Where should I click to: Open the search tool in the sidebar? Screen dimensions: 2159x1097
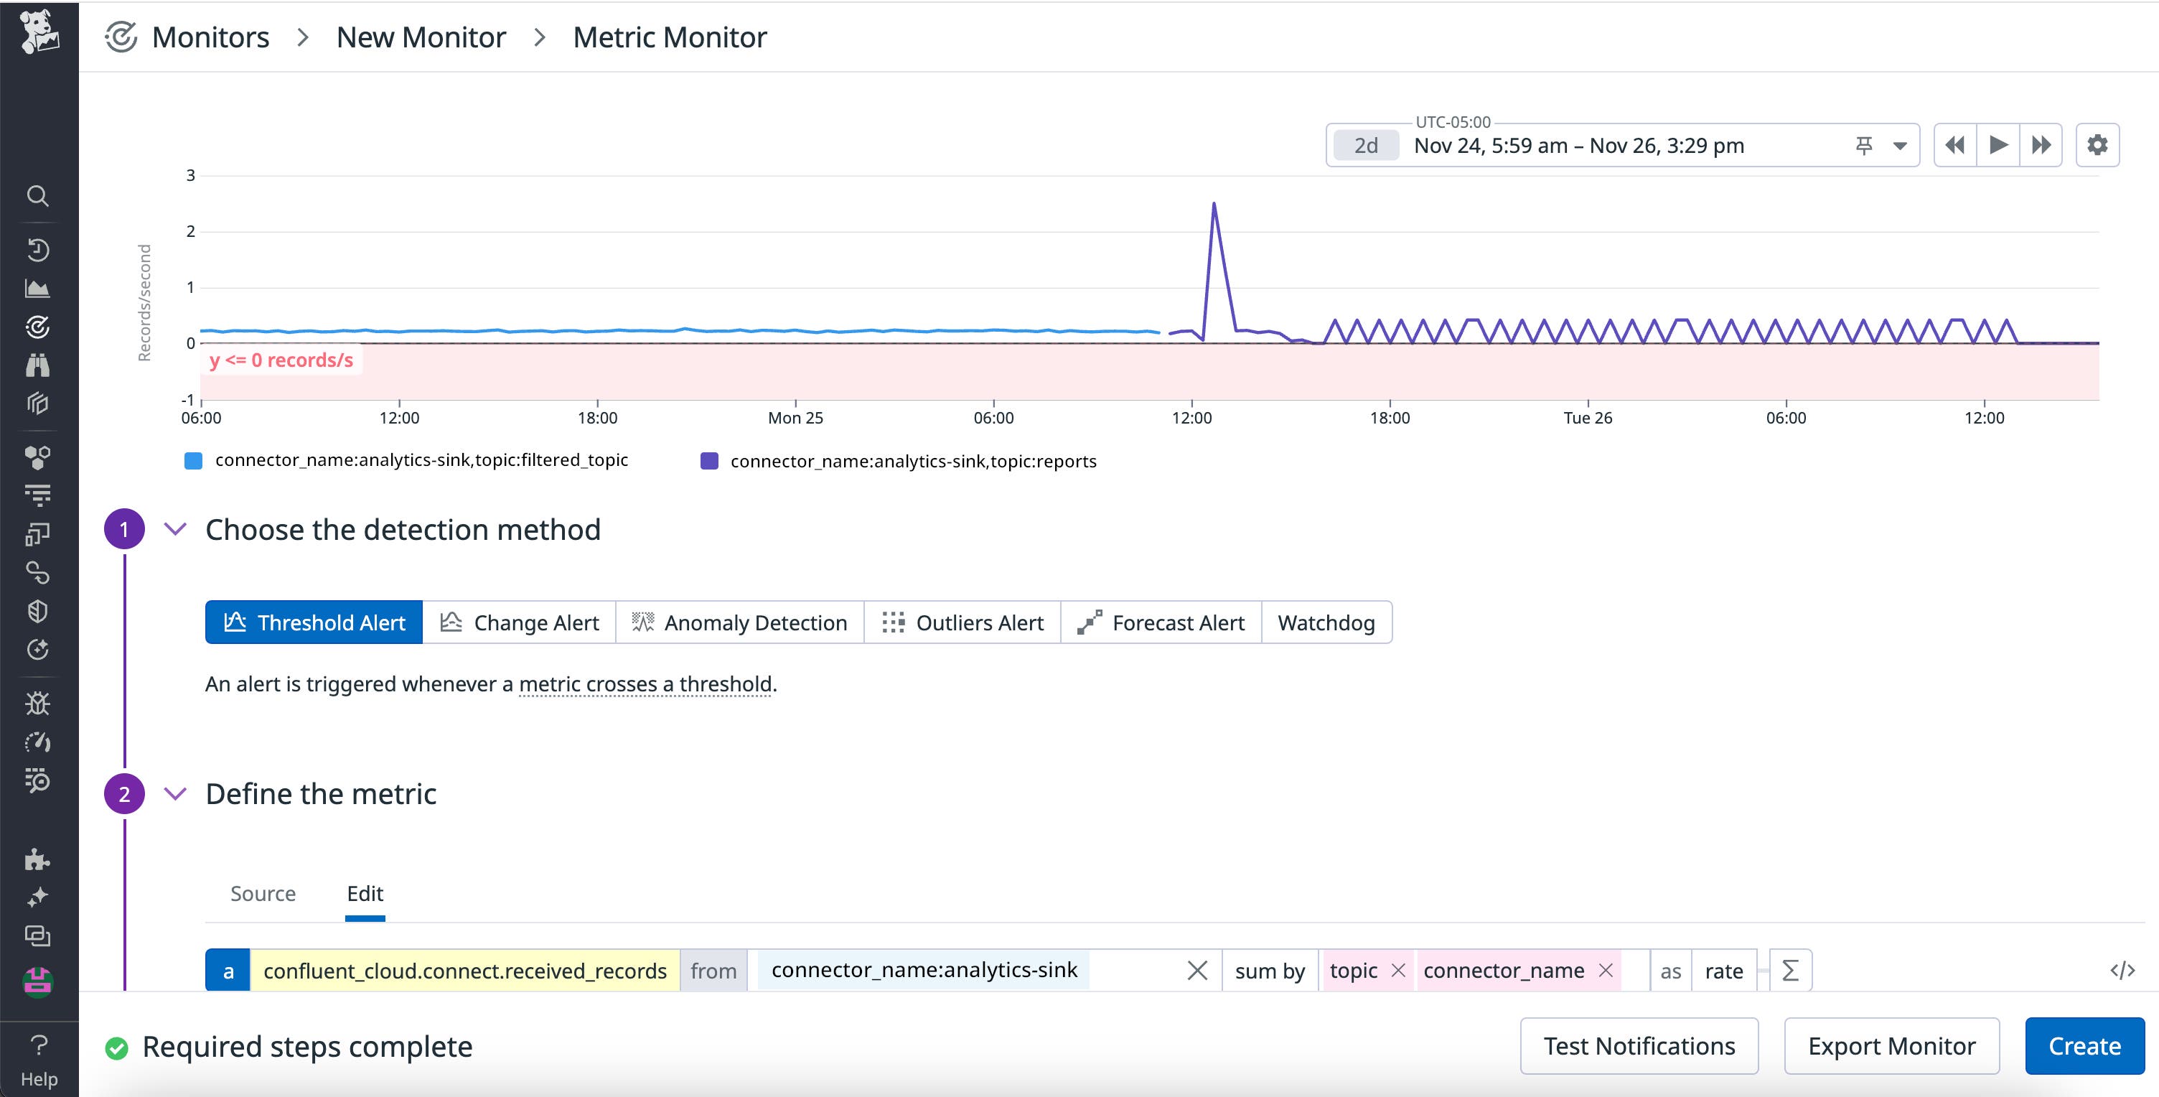coord(39,195)
